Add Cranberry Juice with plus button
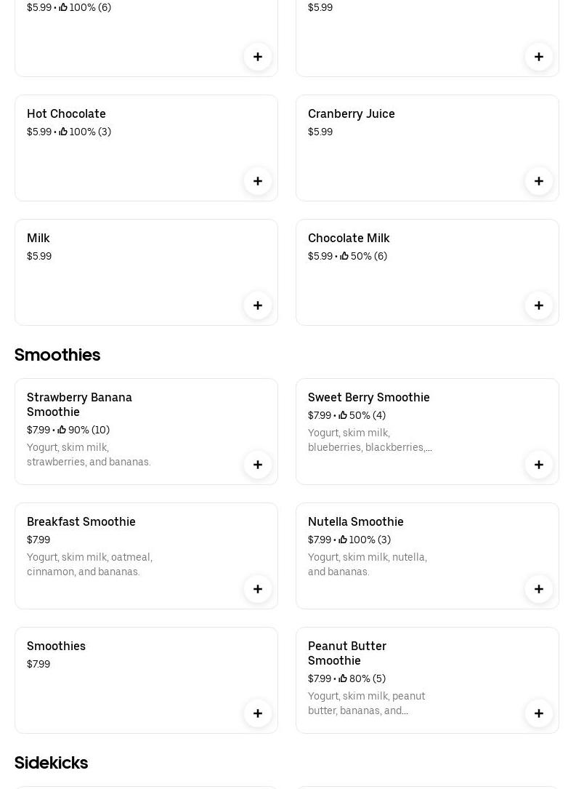Viewport: 584px width, 789px height. pos(539,181)
